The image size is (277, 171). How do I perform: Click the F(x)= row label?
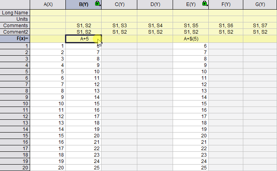tap(15, 38)
